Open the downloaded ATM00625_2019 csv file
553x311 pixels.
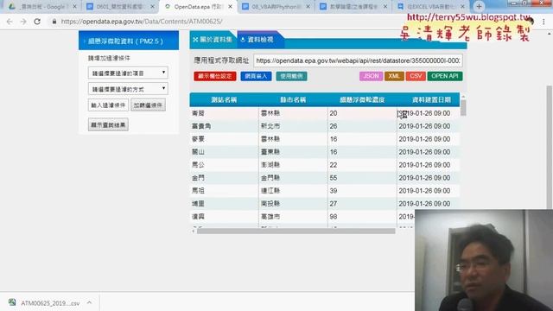[50, 303]
